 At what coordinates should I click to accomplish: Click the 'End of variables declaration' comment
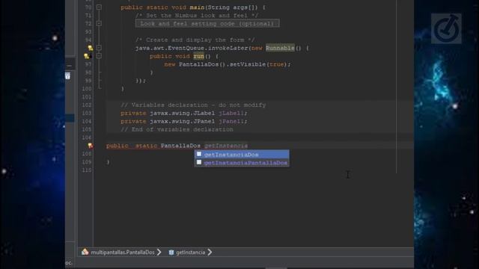click(x=177, y=129)
